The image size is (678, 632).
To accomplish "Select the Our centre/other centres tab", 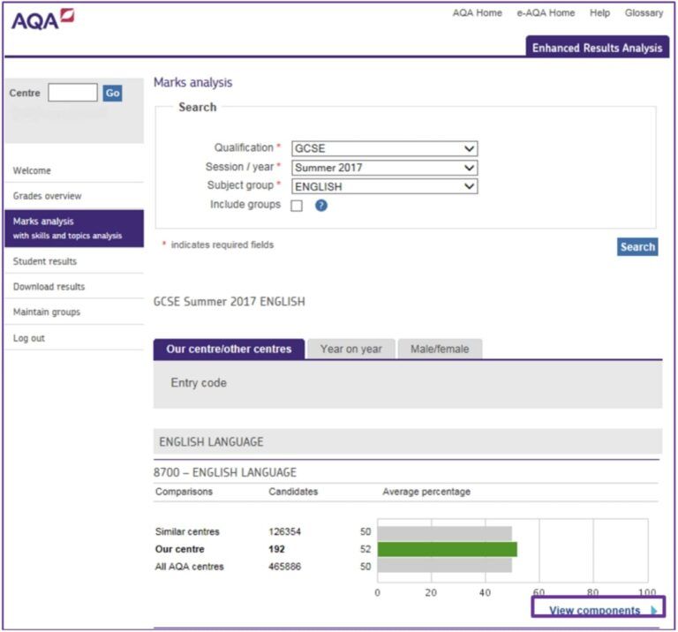I will [x=229, y=349].
